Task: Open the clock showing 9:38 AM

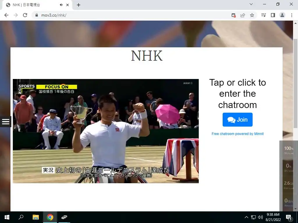Action: [x=273, y=217]
